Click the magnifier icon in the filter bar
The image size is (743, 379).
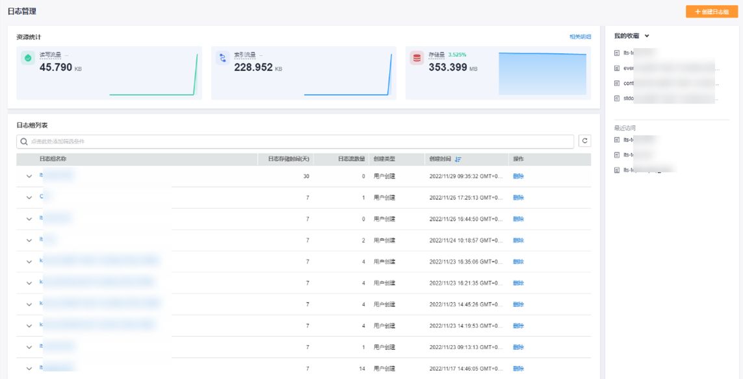(24, 141)
